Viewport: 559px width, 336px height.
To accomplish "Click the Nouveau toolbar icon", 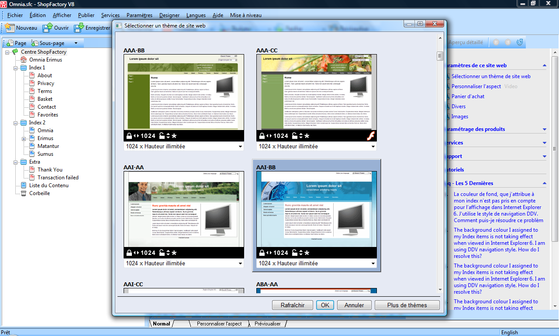I will point(10,27).
